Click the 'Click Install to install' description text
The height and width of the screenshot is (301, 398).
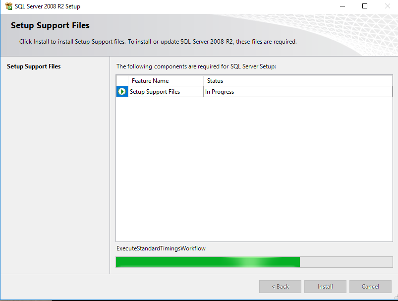[x=158, y=42]
